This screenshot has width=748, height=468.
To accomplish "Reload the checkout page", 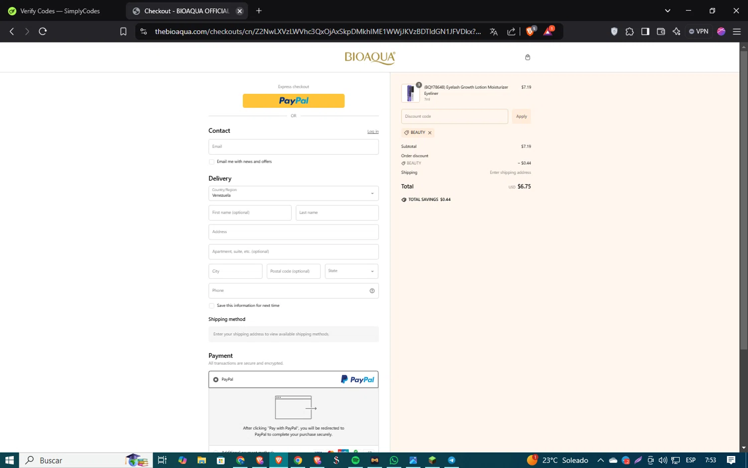I will point(43,31).
